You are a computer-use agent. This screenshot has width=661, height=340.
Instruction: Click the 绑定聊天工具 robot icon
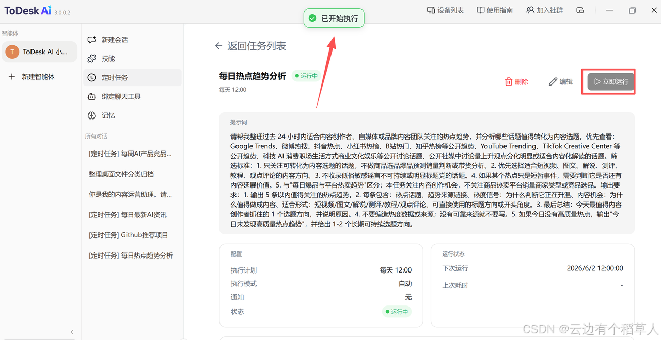92,96
